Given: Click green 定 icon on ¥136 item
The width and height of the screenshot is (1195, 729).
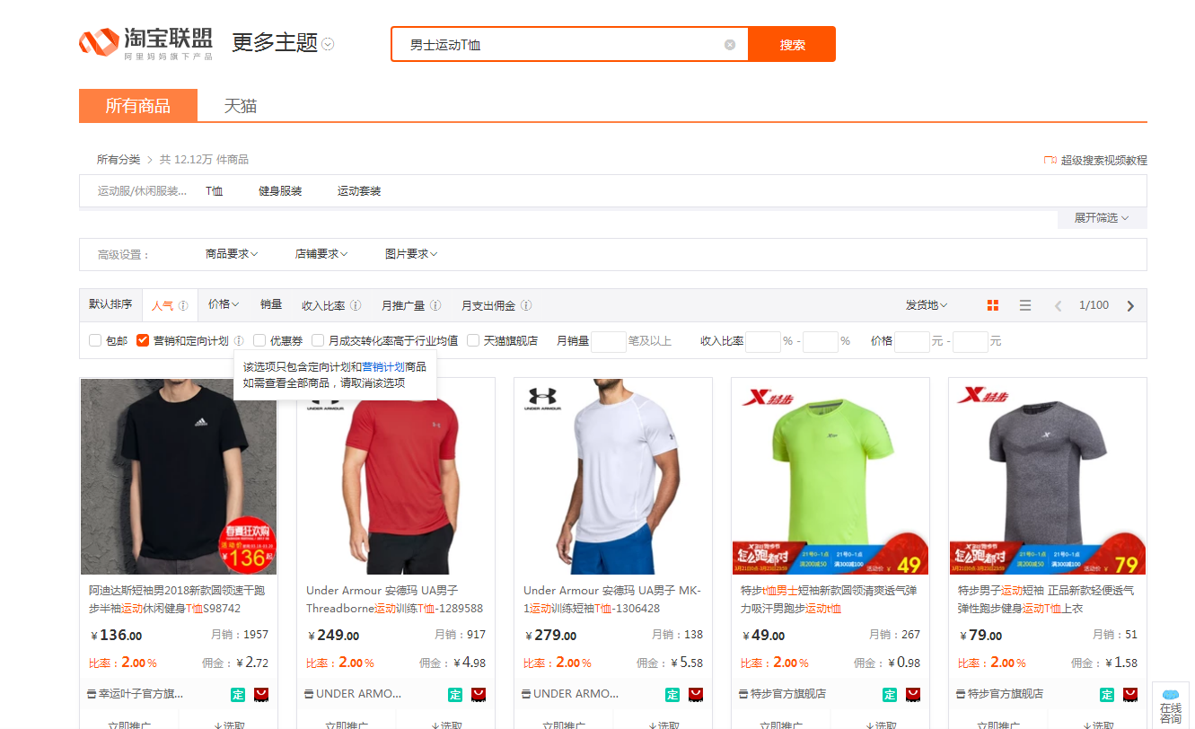Looking at the screenshot, I should coord(238,694).
